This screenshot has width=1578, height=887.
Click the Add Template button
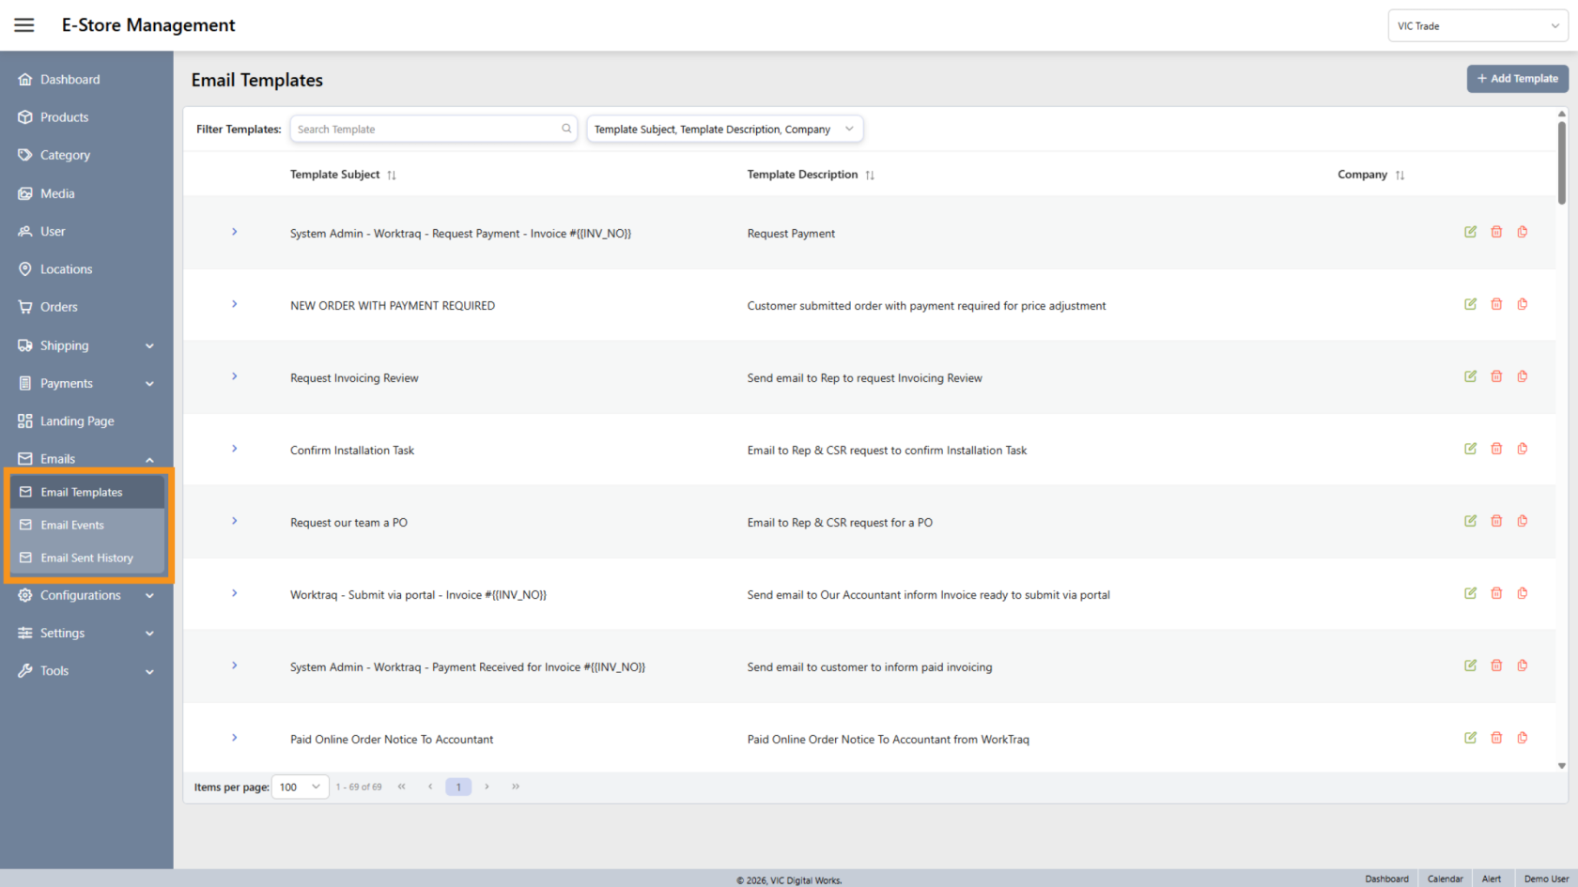1517,79
